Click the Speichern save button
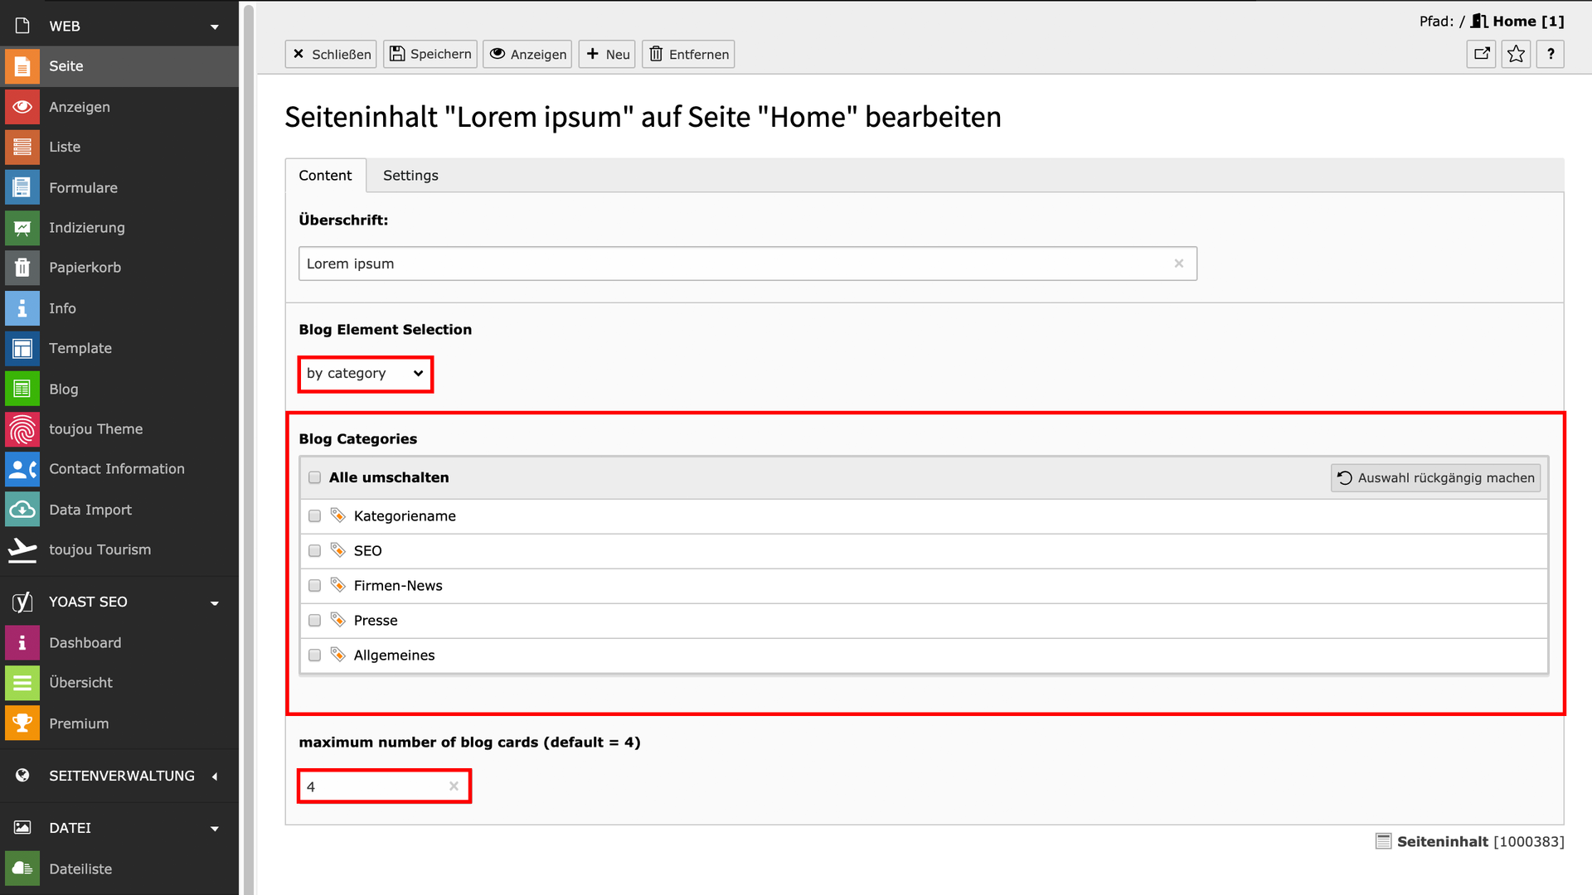Image resolution: width=1592 pixels, height=895 pixels. pos(430,55)
